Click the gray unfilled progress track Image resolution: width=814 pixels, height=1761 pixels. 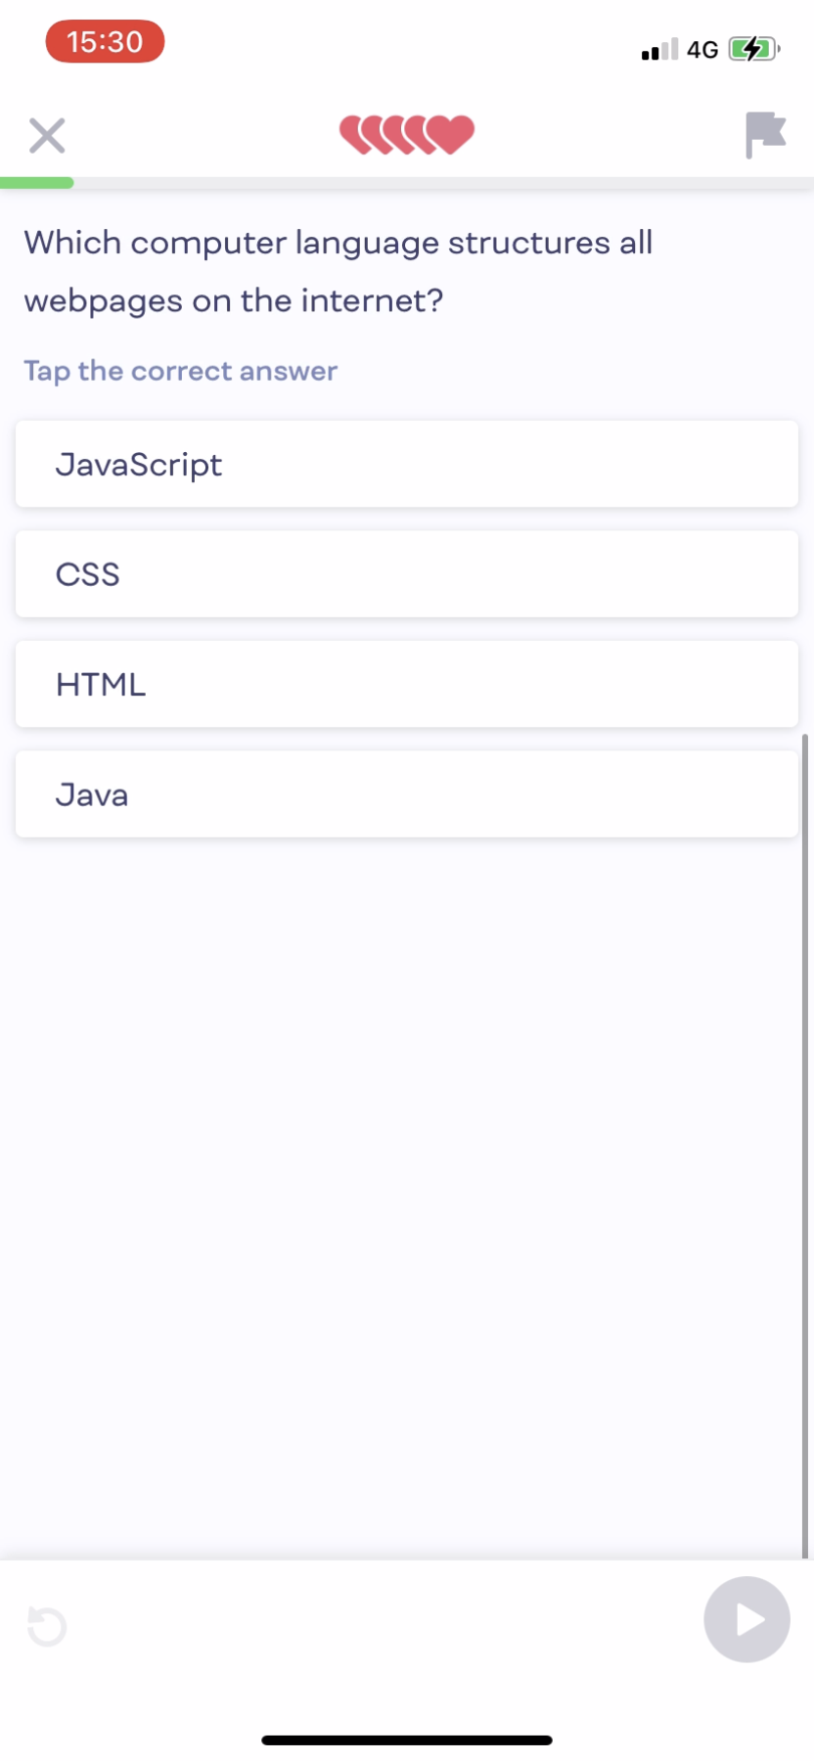[440, 183]
